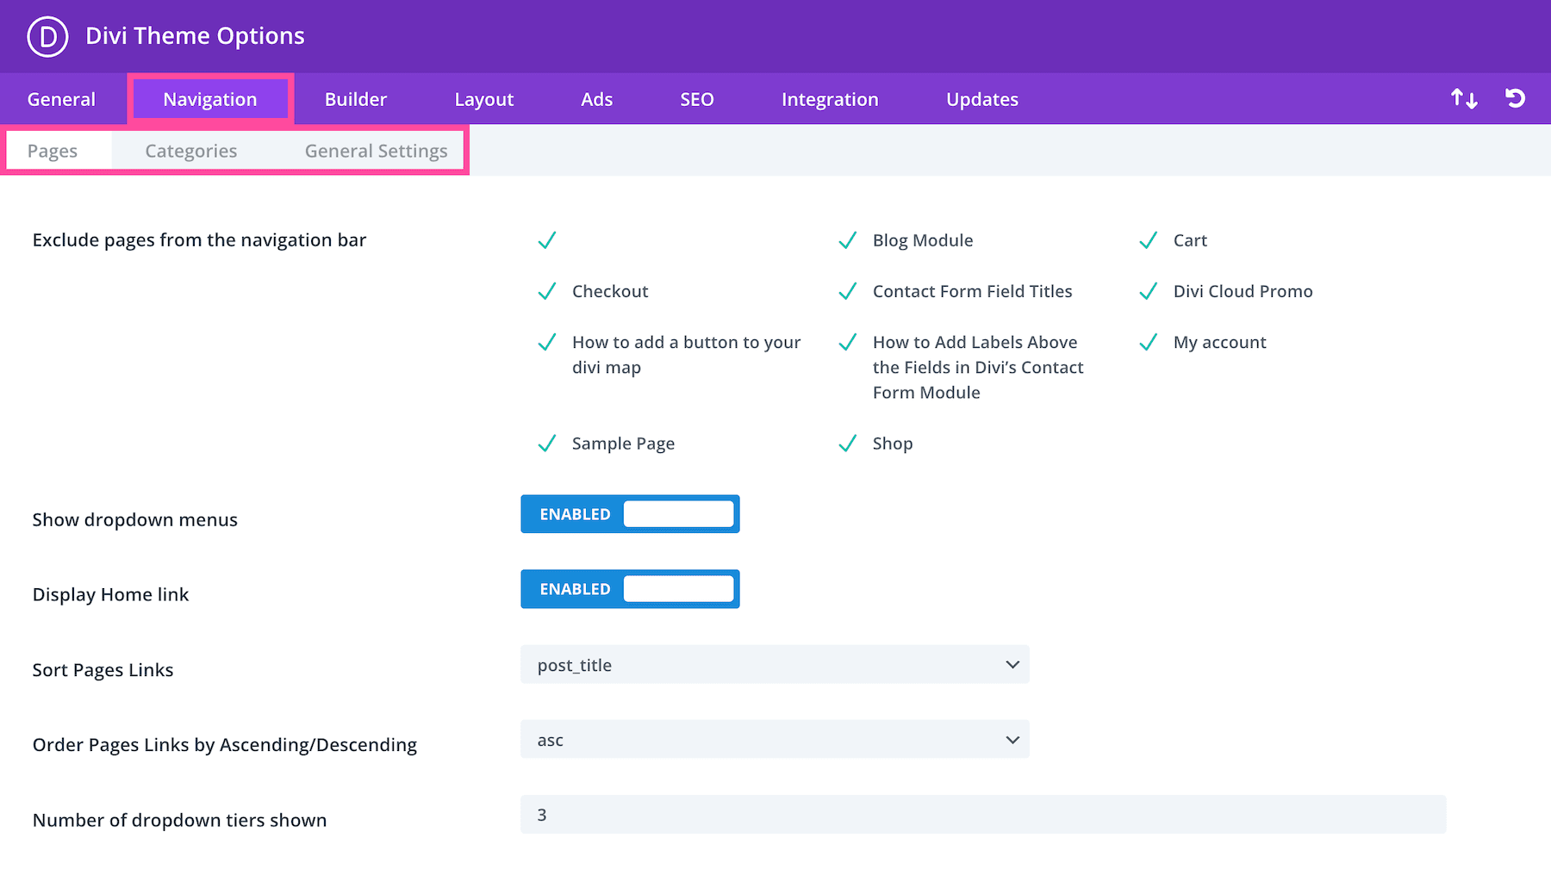Disable the Show dropdown menus toggle
Screen dimensions: 1551x875
pos(630,514)
